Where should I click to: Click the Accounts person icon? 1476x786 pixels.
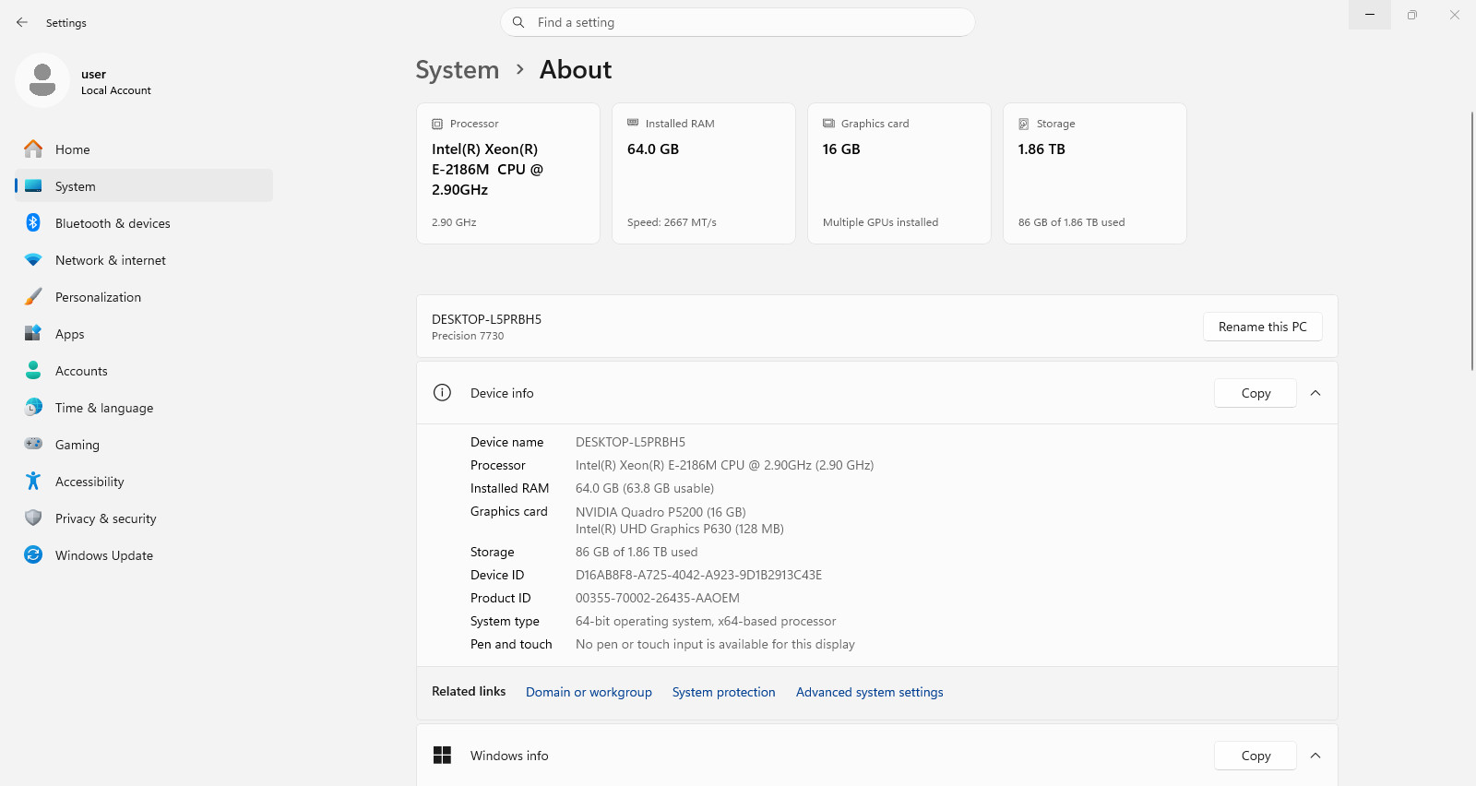(x=33, y=370)
